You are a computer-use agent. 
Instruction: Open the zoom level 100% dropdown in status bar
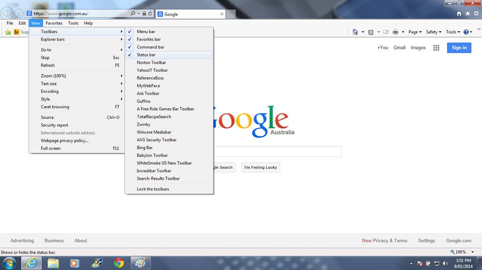[x=472, y=252]
